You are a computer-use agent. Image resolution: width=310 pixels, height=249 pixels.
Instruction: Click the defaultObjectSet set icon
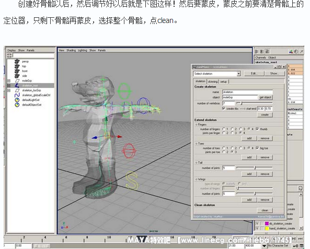(17, 105)
